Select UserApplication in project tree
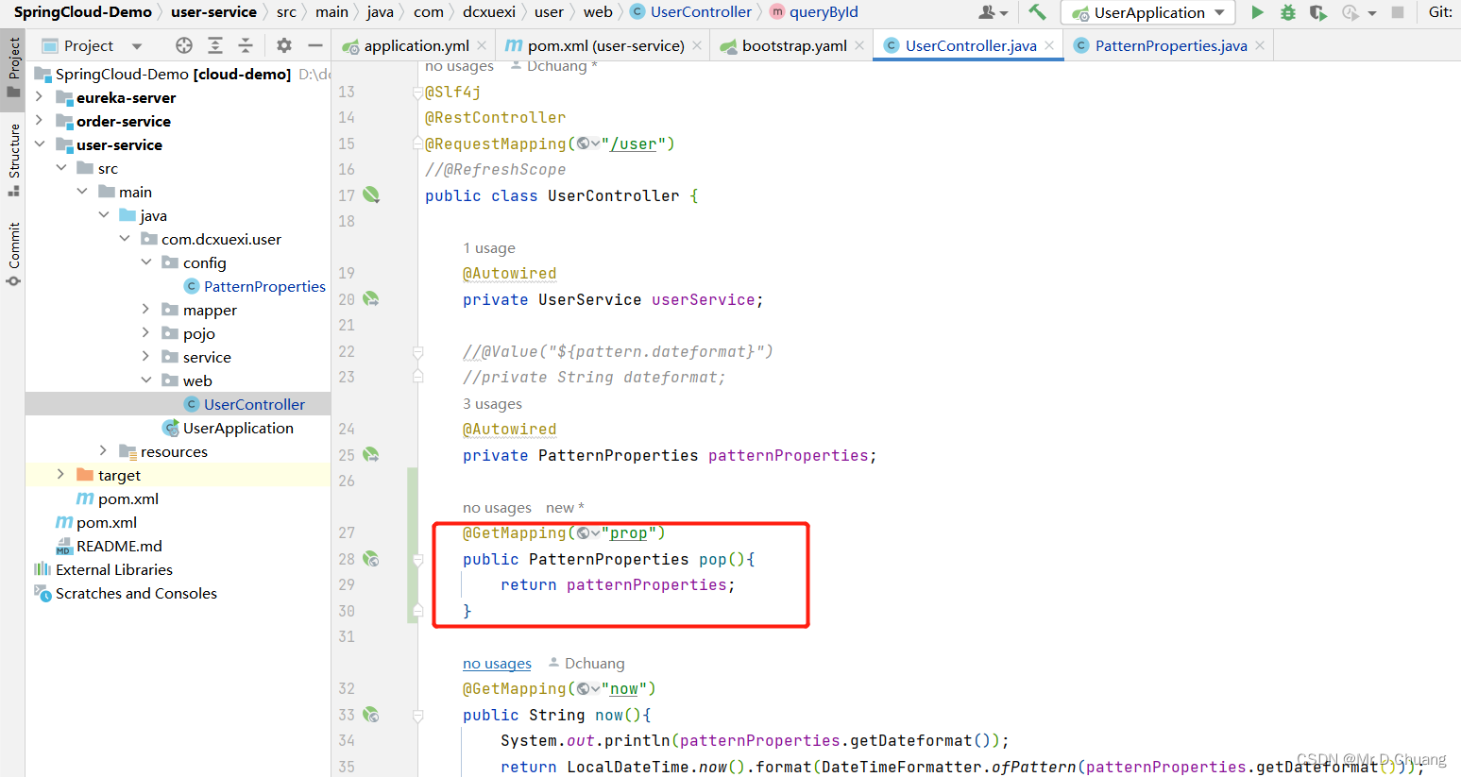This screenshot has width=1461, height=777. pyautogui.click(x=238, y=428)
